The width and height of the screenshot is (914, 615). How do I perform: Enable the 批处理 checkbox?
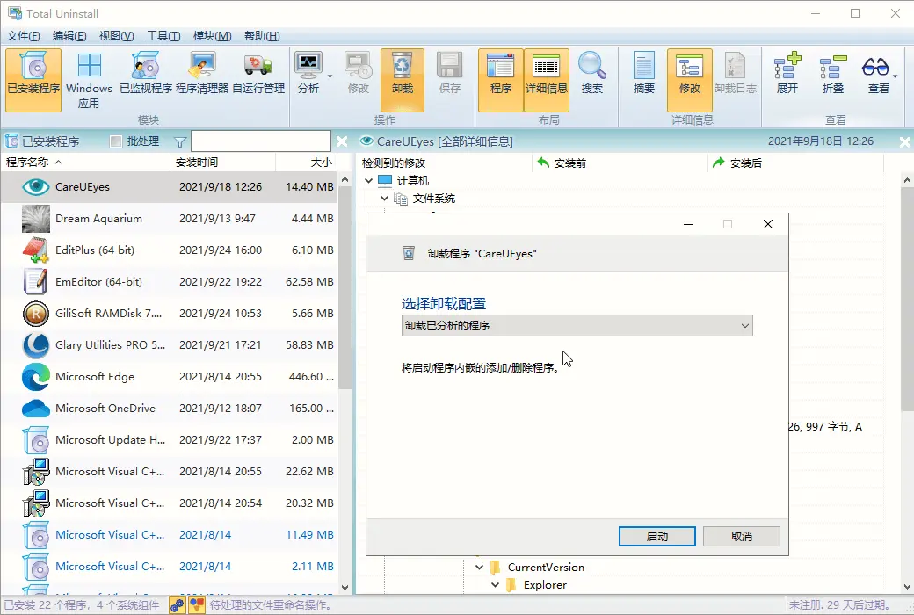tap(116, 141)
